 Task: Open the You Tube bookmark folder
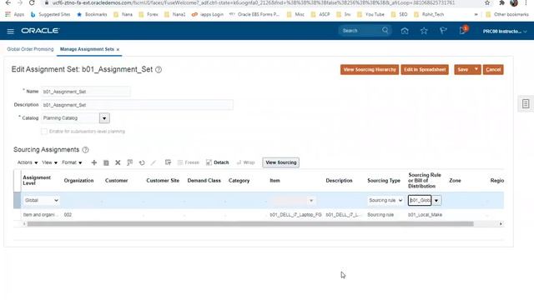coord(370,15)
